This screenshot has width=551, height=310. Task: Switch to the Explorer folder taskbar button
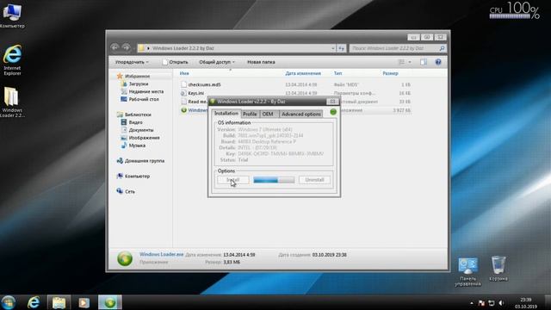[59, 302]
